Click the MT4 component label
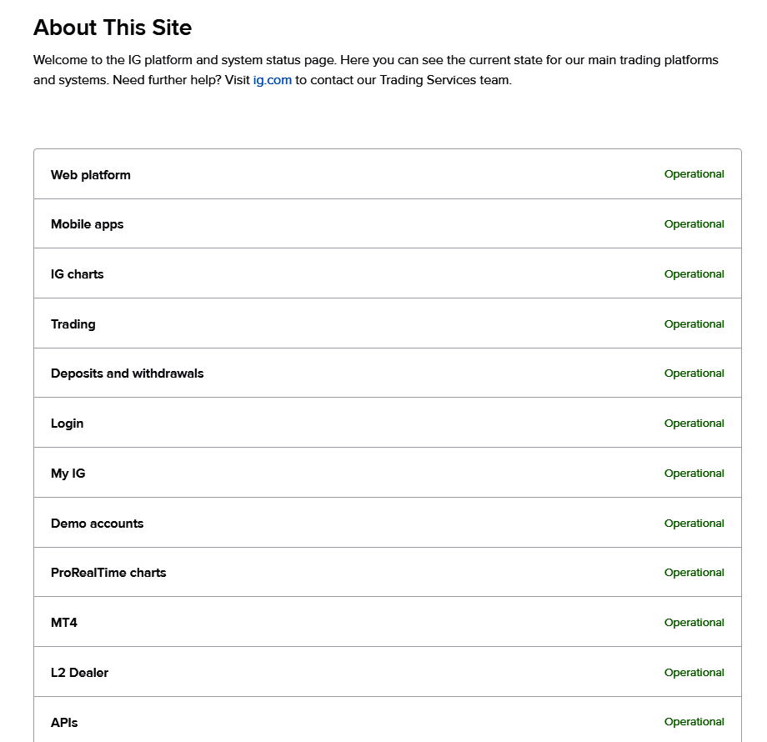This screenshot has height=742, width=767. [x=63, y=623]
